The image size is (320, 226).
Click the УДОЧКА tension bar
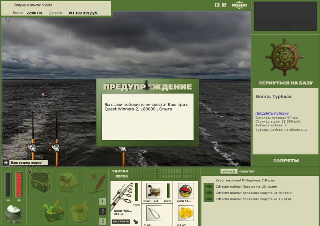click(x=164, y=171)
